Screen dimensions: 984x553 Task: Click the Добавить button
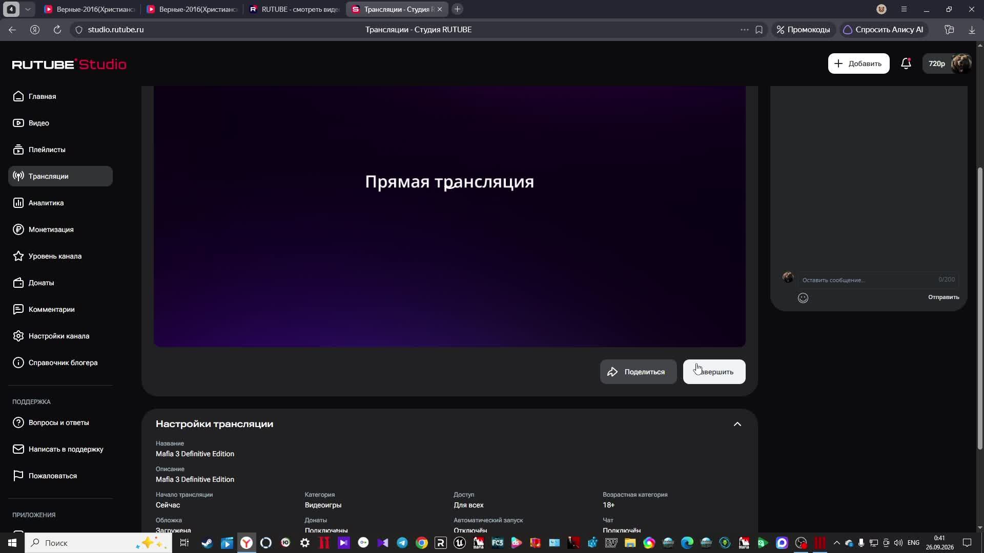[x=858, y=63]
